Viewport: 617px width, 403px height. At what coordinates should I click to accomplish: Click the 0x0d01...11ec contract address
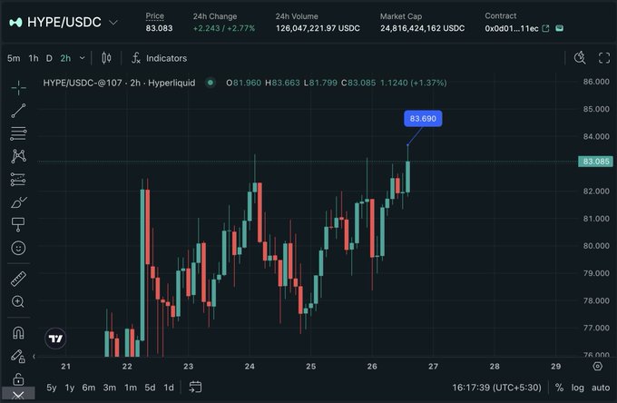(511, 28)
